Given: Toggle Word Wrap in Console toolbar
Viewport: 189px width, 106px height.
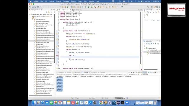Looking at the screenshot, I should 141,72.
